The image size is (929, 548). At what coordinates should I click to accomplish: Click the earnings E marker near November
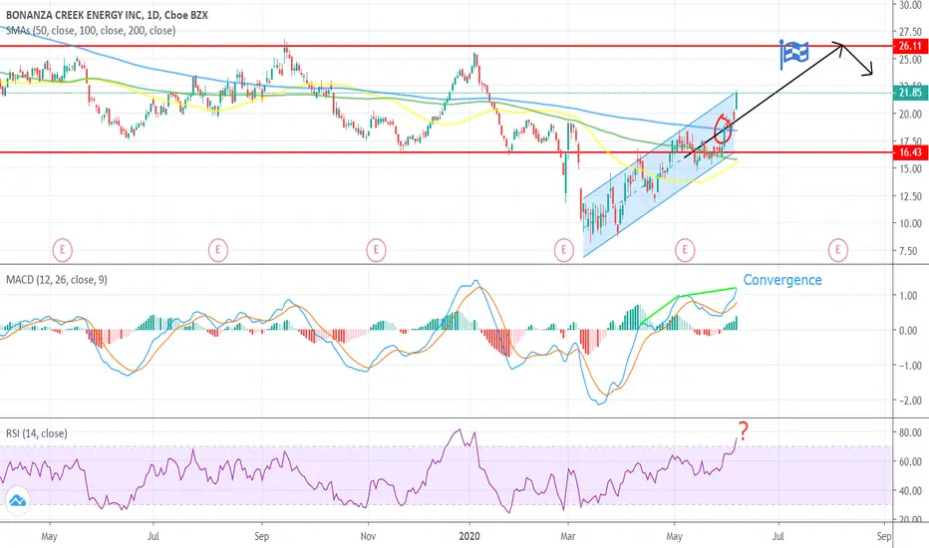click(x=376, y=250)
